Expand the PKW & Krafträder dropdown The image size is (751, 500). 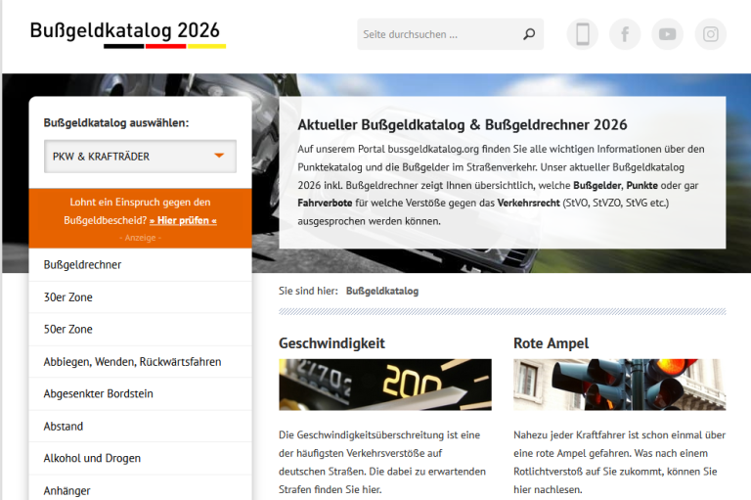[x=140, y=156]
